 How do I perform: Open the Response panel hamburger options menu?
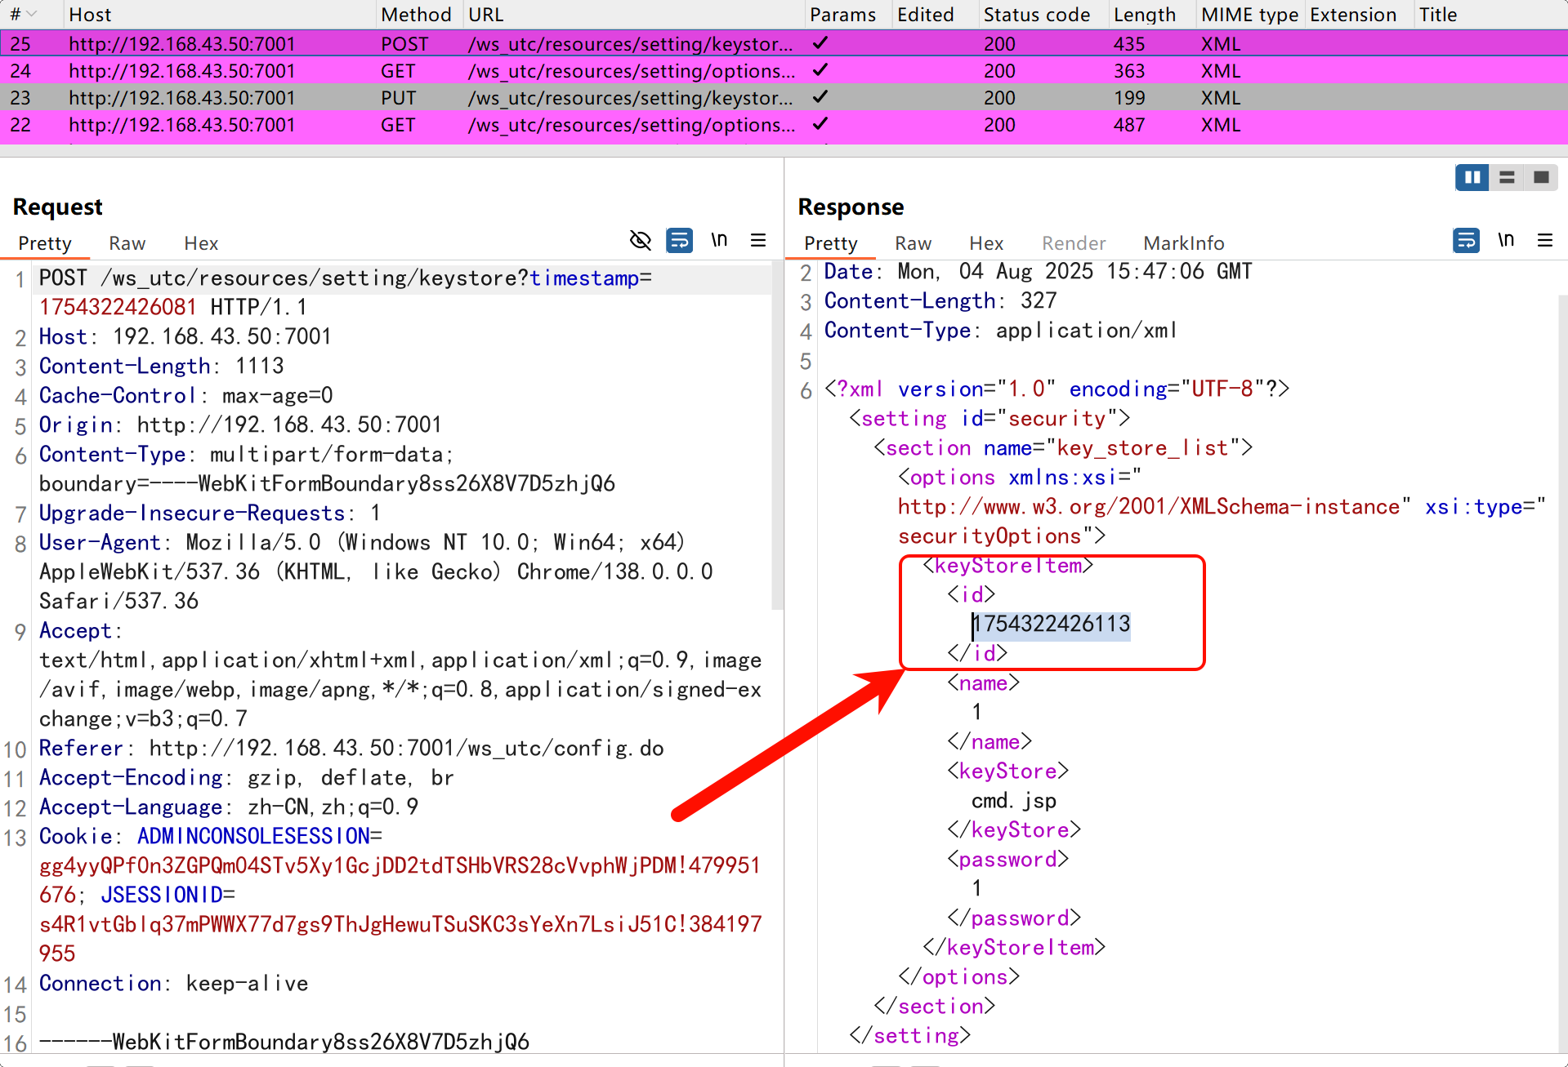pos(1544,240)
